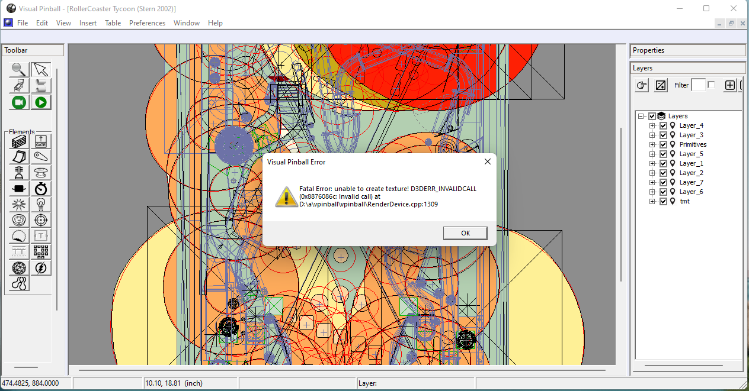The image size is (749, 391).
Task: Pick the Flipper element tool
Action: coord(41,157)
